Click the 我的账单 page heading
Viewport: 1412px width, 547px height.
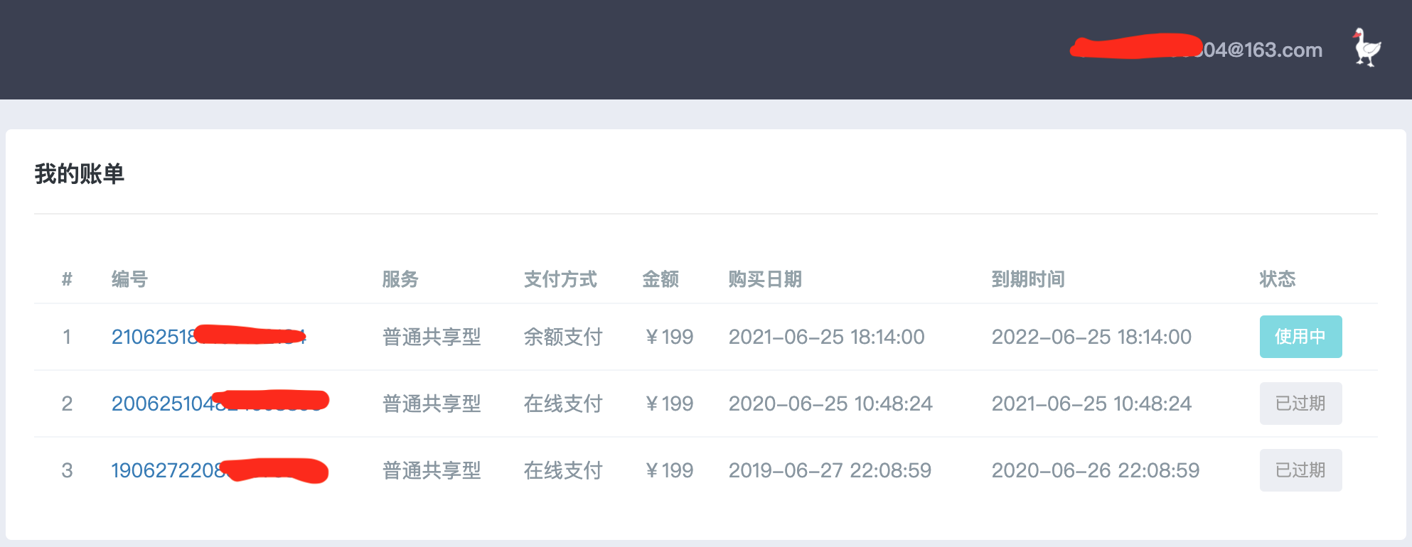(80, 174)
